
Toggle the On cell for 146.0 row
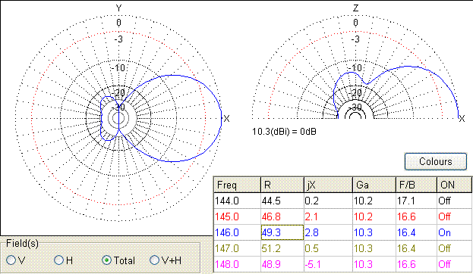(454, 232)
